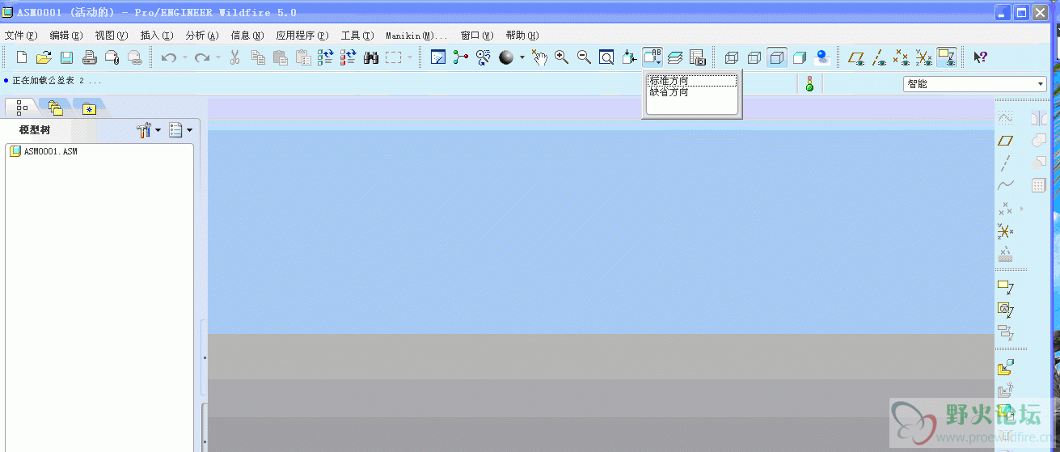1060x452 pixels.
Task: Open the 工具 menu
Action: (357, 36)
